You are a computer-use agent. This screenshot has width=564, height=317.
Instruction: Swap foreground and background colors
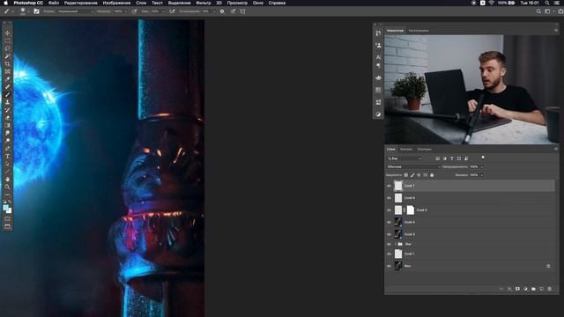click(10, 202)
